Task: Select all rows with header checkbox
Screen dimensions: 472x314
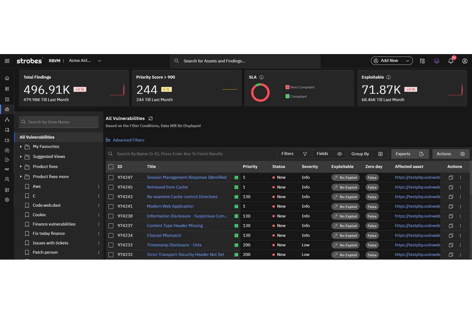Action: click(x=111, y=167)
